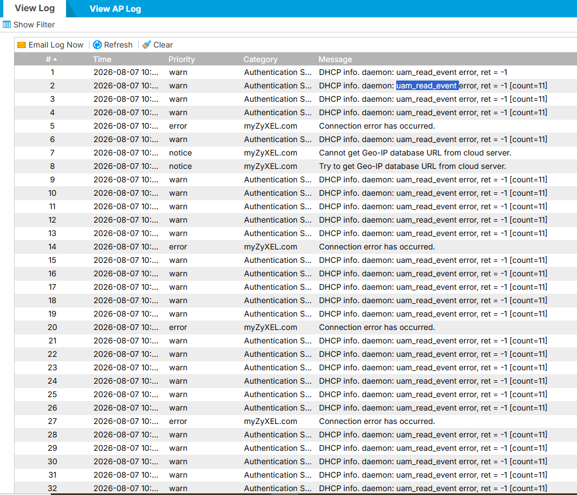The height and width of the screenshot is (495, 577).
Task: Click myZyXEL.com category in row 27
Action: click(270, 421)
